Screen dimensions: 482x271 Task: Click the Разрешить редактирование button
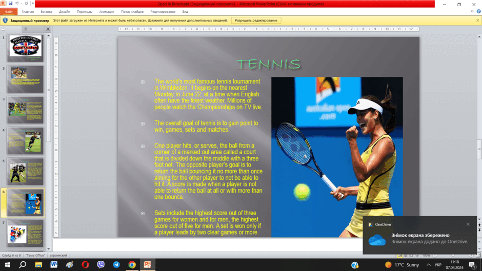point(256,20)
